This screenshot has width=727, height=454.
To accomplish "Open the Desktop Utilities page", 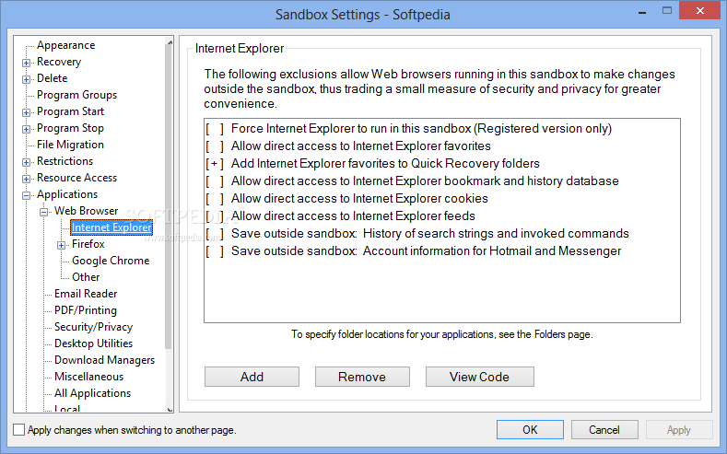I will coord(93,343).
